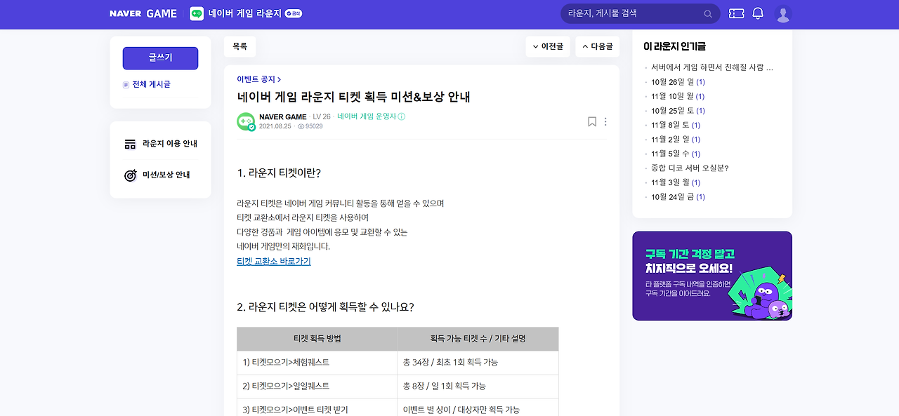
Task: Go to next post 다음글
Action: [x=597, y=46]
